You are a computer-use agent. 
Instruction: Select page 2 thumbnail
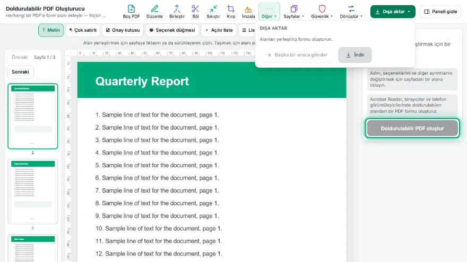click(x=33, y=191)
